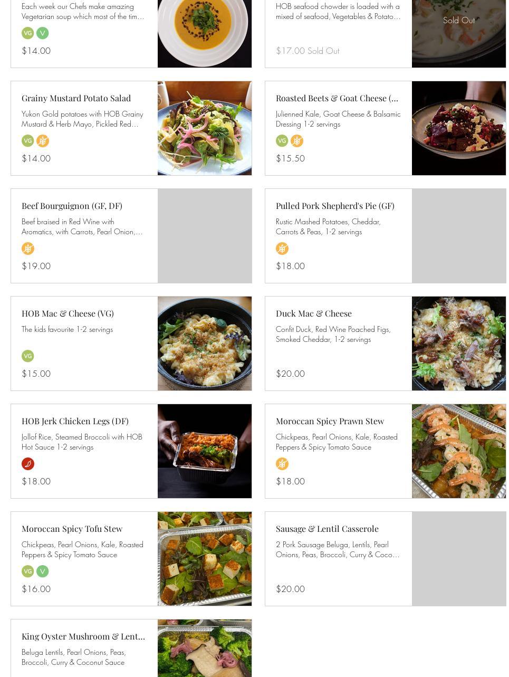The image size is (509, 677).
Task: Click the VG badge on Grainy Mustard Potato Salad
Action: 28,141
